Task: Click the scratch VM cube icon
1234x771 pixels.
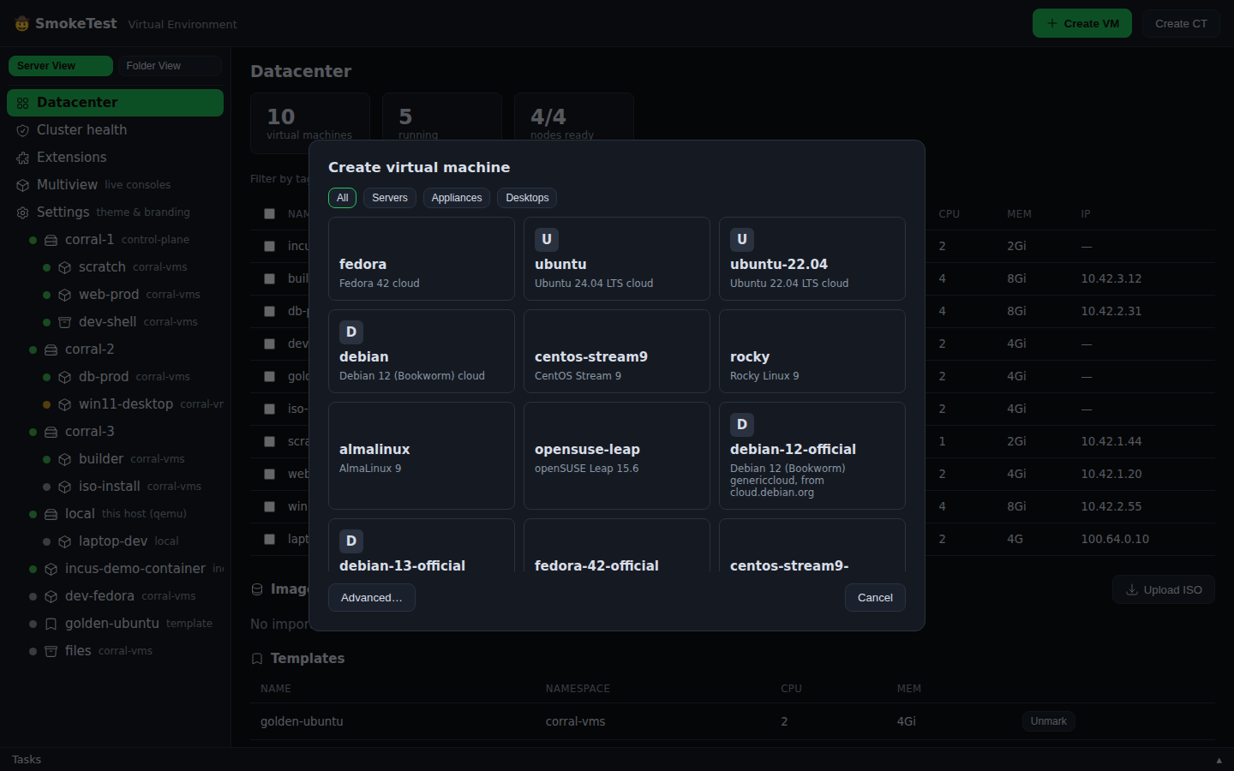Action: point(65,267)
